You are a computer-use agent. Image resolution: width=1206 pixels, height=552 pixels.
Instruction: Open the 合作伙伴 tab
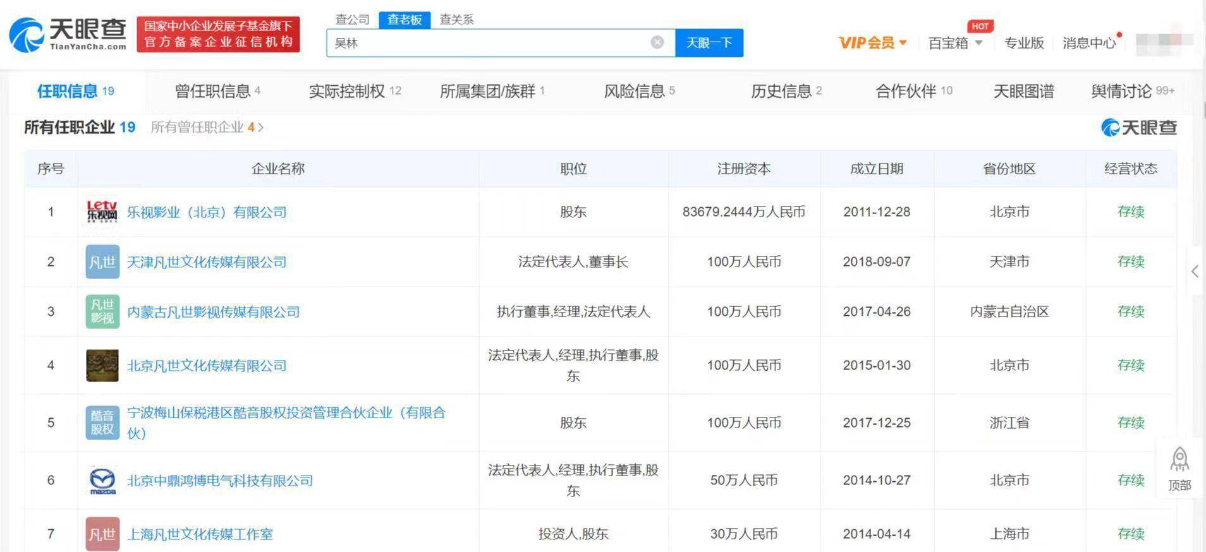click(x=914, y=91)
